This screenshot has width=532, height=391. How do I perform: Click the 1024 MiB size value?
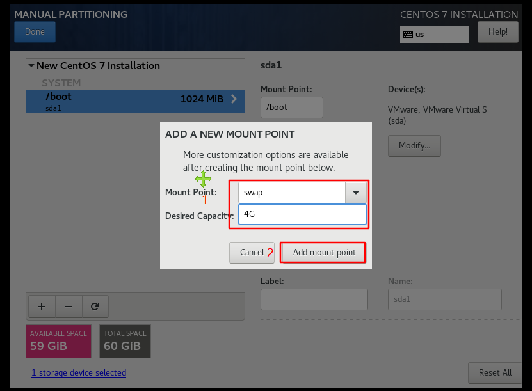click(x=202, y=99)
